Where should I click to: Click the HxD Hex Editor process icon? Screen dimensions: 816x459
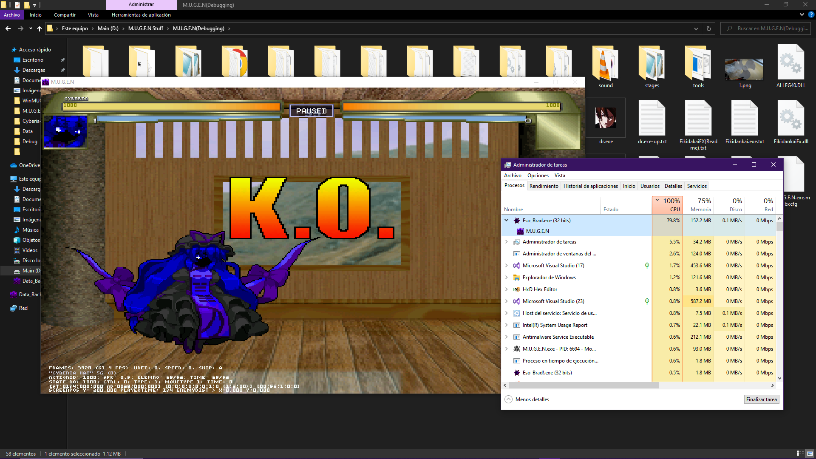coord(516,289)
